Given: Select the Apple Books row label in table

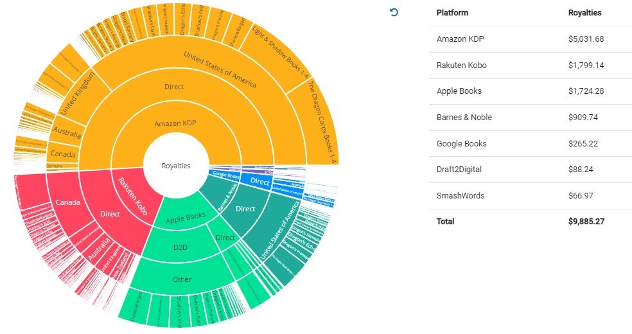Looking at the screenshot, I should coord(459,91).
